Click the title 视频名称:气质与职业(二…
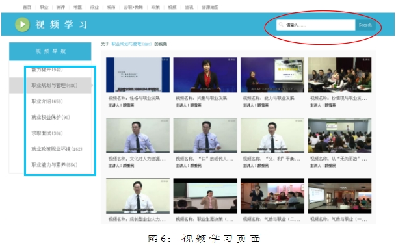Image resolution: width=396 pixels, height=245 pixels. click(272, 219)
